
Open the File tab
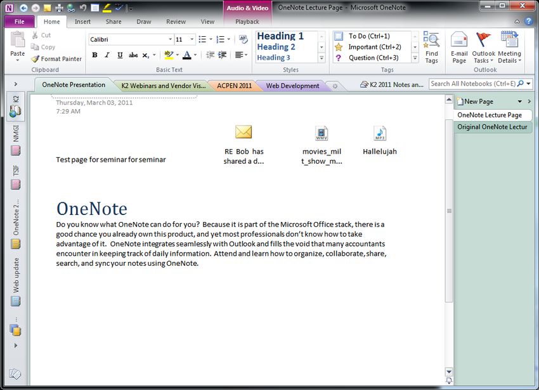click(20, 22)
